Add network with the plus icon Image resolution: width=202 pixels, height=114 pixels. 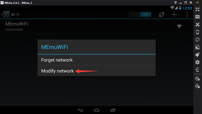[174, 15]
